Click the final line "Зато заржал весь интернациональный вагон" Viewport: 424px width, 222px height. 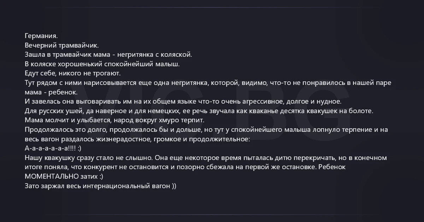point(100,185)
